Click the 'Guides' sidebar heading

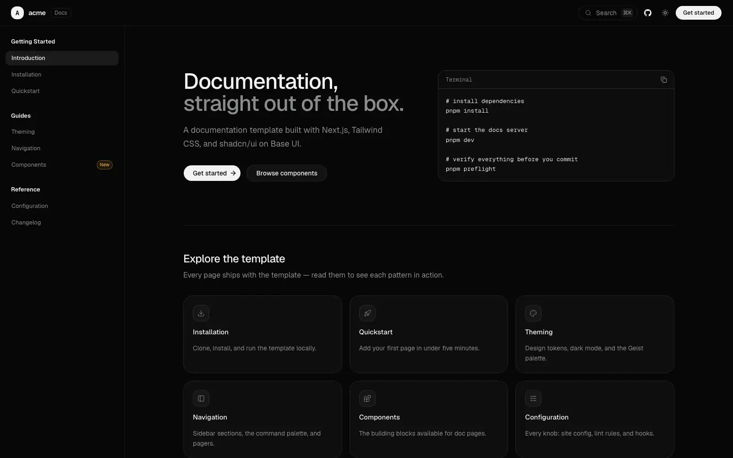click(21, 116)
